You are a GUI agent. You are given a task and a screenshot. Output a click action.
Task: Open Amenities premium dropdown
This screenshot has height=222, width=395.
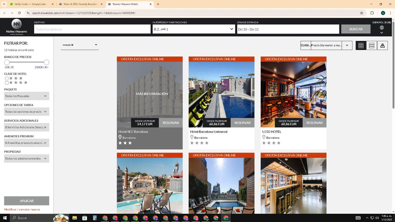coord(27,143)
